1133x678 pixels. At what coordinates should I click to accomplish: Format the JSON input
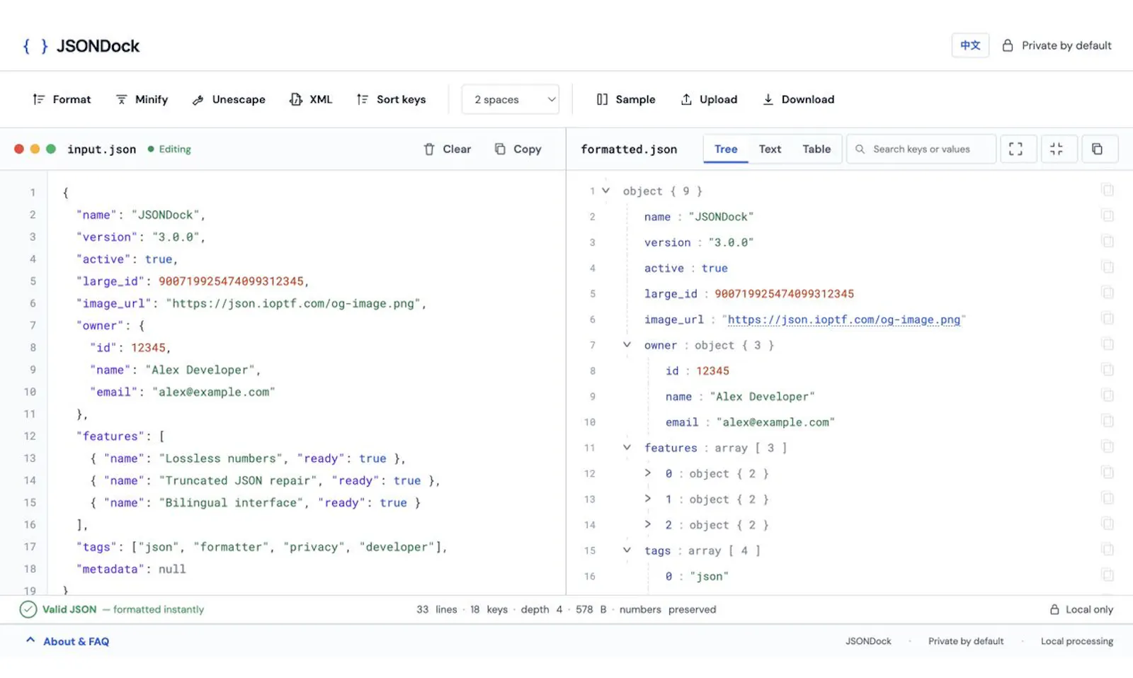[x=62, y=99]
